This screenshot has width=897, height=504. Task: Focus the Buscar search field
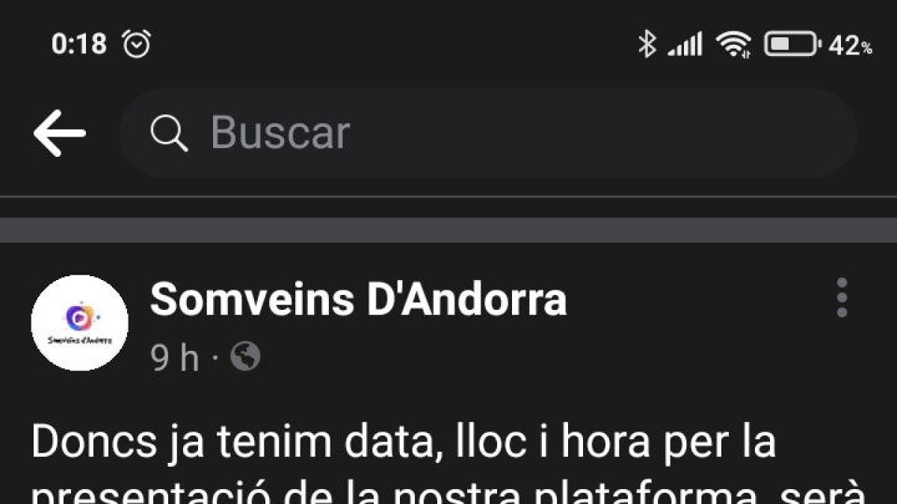488,134
